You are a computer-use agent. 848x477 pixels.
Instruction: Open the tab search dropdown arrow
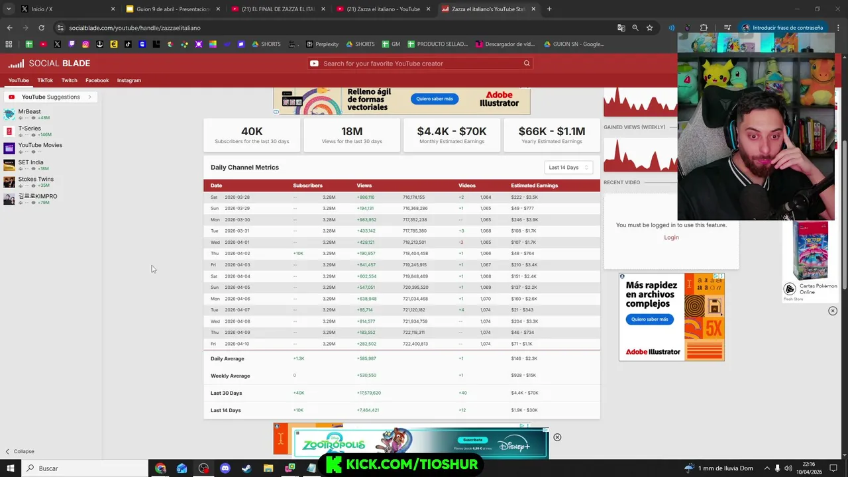pyautogui.click(x=8, y=9)
